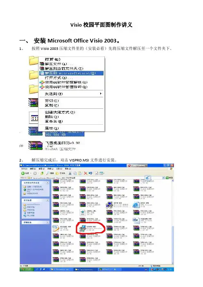Select the 飞雪桌面日历v3.92 rar archive
Viewport: 203px width, 287px height.
54,146
